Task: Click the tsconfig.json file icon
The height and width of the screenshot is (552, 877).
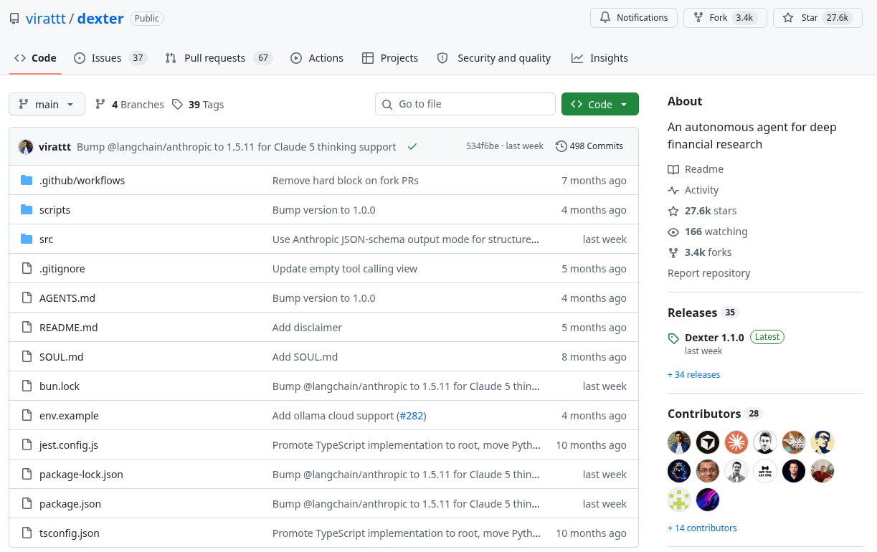Action: pos(27,533)
